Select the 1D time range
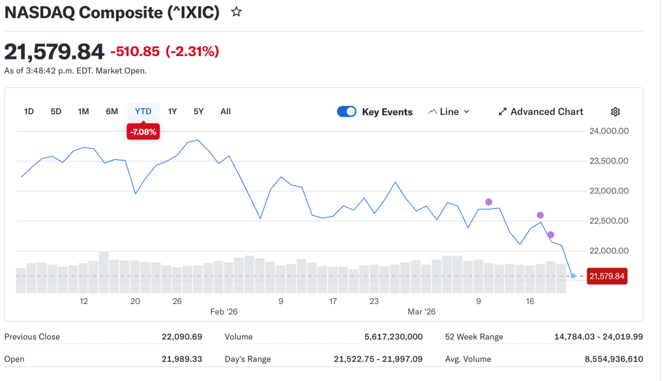This screenshot has width=667, height=381. 29,112
